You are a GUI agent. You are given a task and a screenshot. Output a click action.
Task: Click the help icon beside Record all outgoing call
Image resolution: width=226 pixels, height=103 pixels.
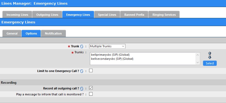coord(82,89)
